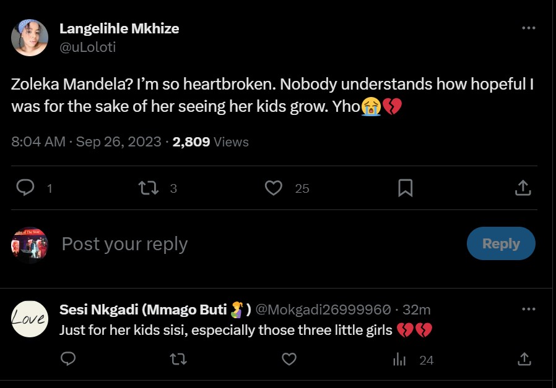This screenshot has width=556, height=388.
Task: Click the Langelihle Mkhize display name
Action: click(x=119, y=28)
